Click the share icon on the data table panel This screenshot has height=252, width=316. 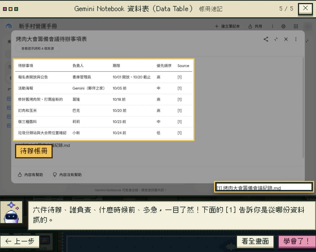(x=266, y=39)
